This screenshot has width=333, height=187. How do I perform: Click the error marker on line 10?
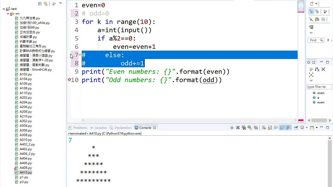(x=69, y=80)
